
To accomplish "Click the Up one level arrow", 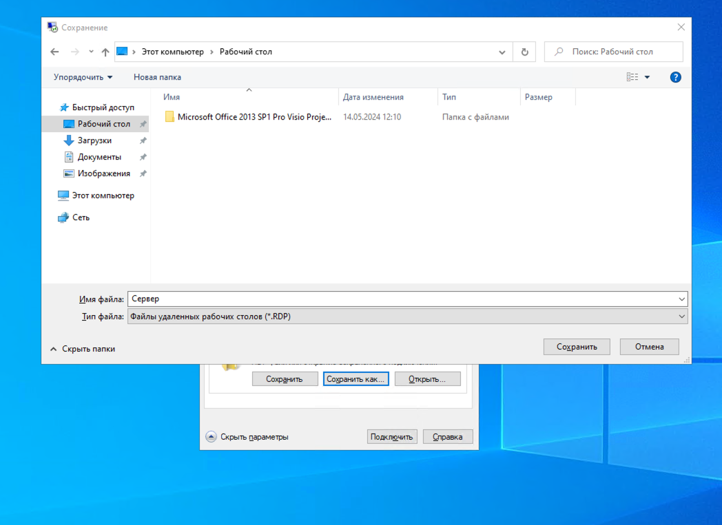I will coord(105,52).
